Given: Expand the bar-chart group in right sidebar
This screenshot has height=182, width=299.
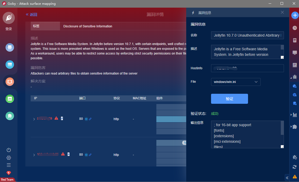Looking at the screenshot, I should pyautogui.click(x=294, y=115).
